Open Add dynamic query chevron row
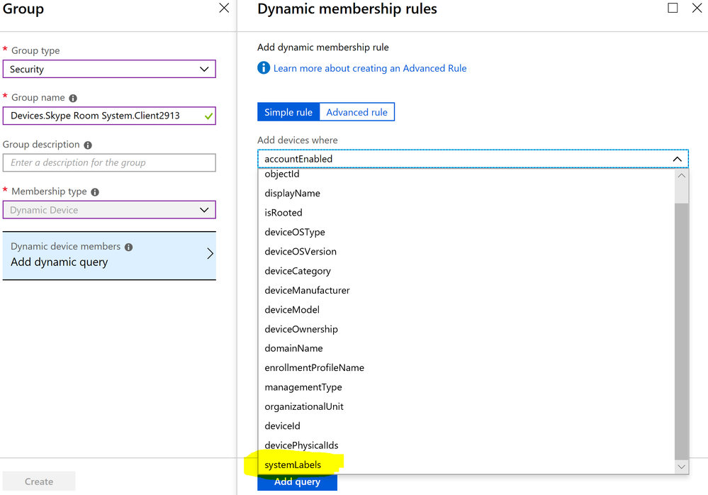 pos(109,255)
